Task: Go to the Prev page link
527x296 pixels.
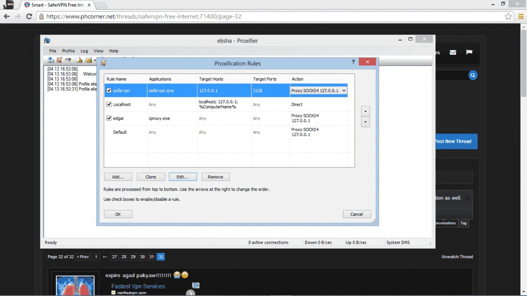Action: point(83,257)
